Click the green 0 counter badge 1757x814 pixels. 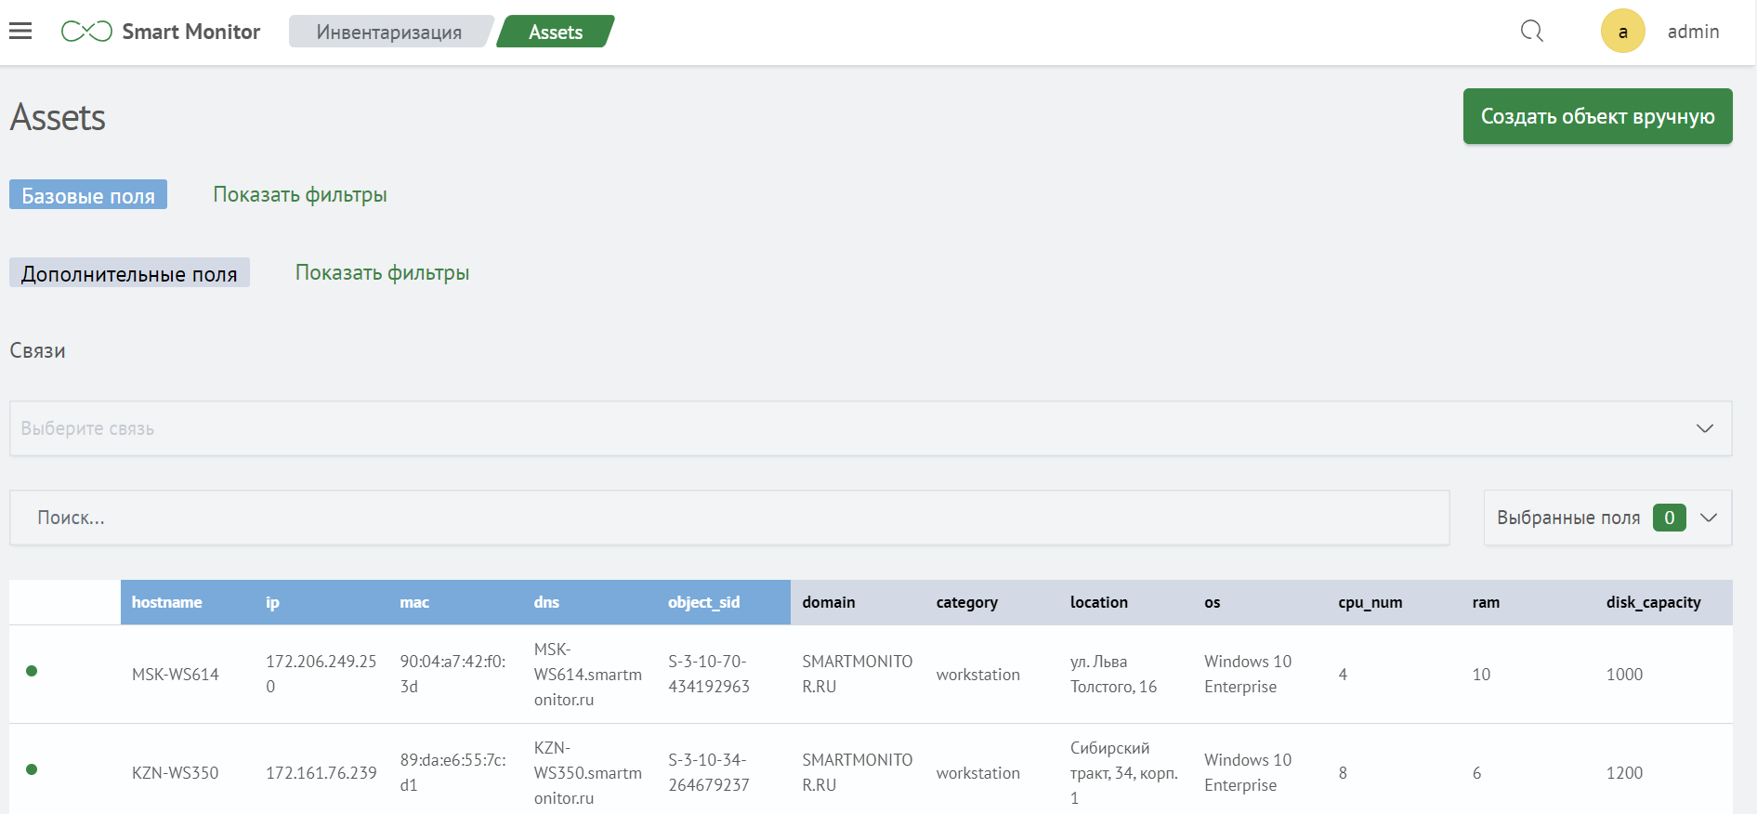1669,518
